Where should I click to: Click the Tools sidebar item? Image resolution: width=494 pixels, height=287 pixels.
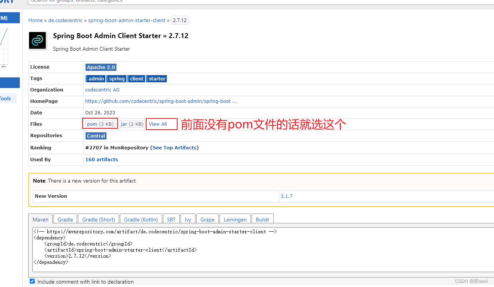(8, 98)
